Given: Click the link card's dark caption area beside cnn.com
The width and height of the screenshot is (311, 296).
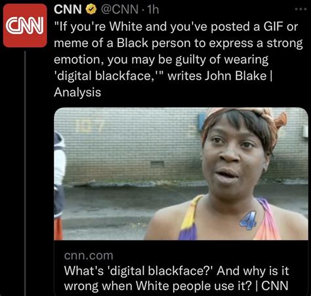Looking at the screenshot, I should (210, 255).
